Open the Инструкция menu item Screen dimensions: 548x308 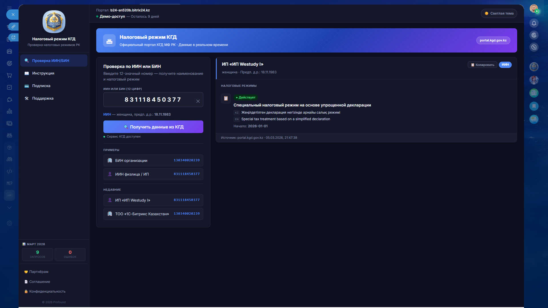(x=54, y=73)
